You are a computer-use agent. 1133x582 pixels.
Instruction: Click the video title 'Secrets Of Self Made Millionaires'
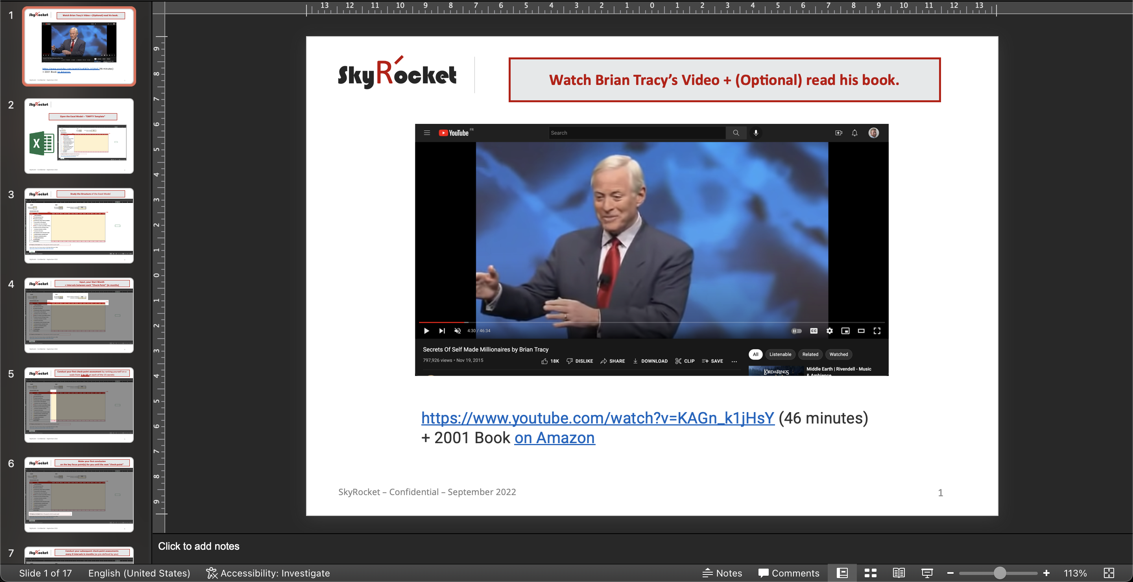pos(485,350)
